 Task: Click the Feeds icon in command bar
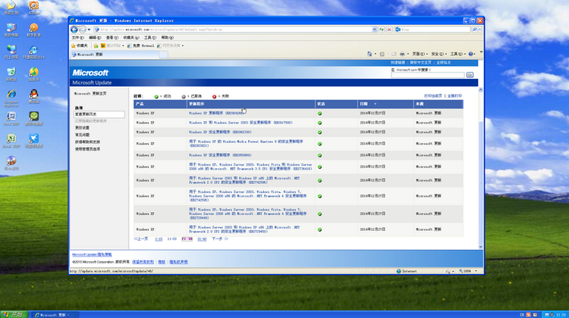pos(382,54)
